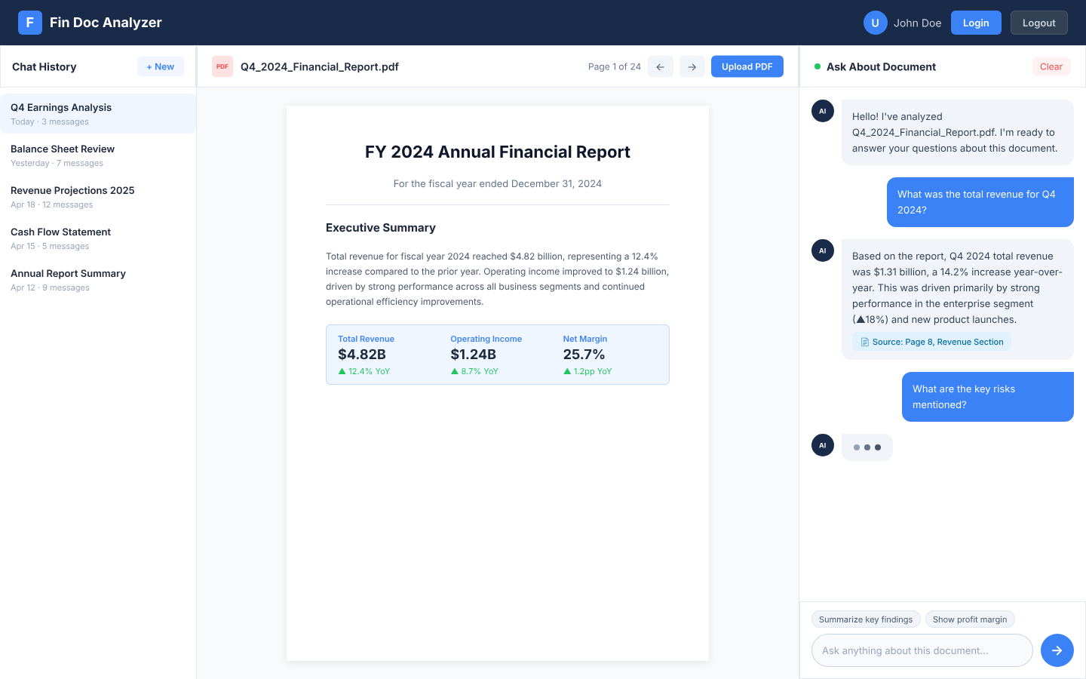This screenshot has width=1086, height=679.
Task: Go to previous page with left arrow
Action: (x=660, y=66)
